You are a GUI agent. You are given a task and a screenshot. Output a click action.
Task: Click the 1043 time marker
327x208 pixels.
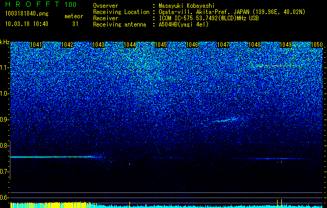[98, 45]
